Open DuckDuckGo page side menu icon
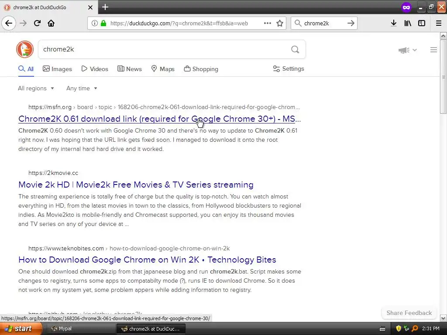 click(x=433, y=50)
